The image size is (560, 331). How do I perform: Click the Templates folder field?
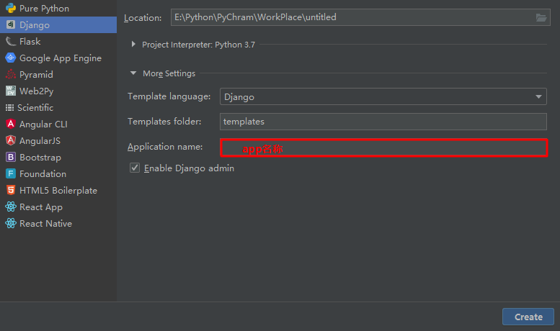(383, 122)
